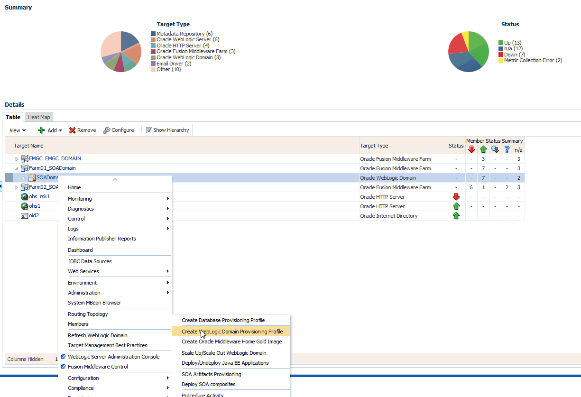The width and height of the screenshot is (581, 397).
Task: Open the Add dropdown arrow
Action: [x=60, y=130]
